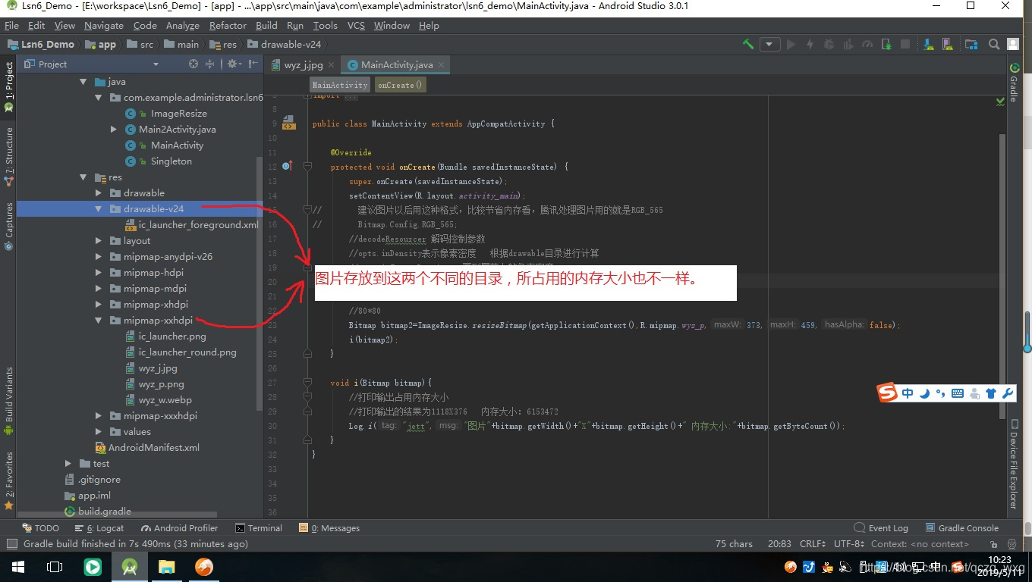1032x582 pixels.
Task: Click the scroll-from-source target icon
Action: pyautogui.click(x=193, y=64)
